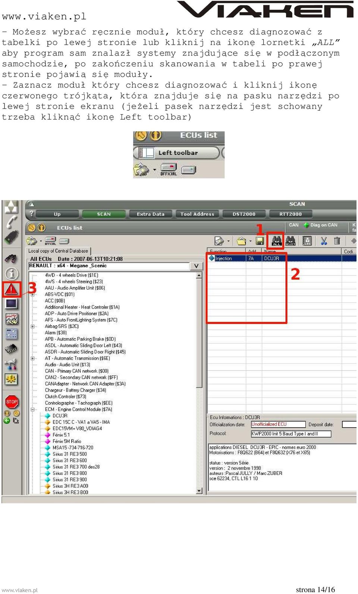Select the Local copy of Central Database tab
Viewport: 358px width, 594px height.
[x=58, y=251]
